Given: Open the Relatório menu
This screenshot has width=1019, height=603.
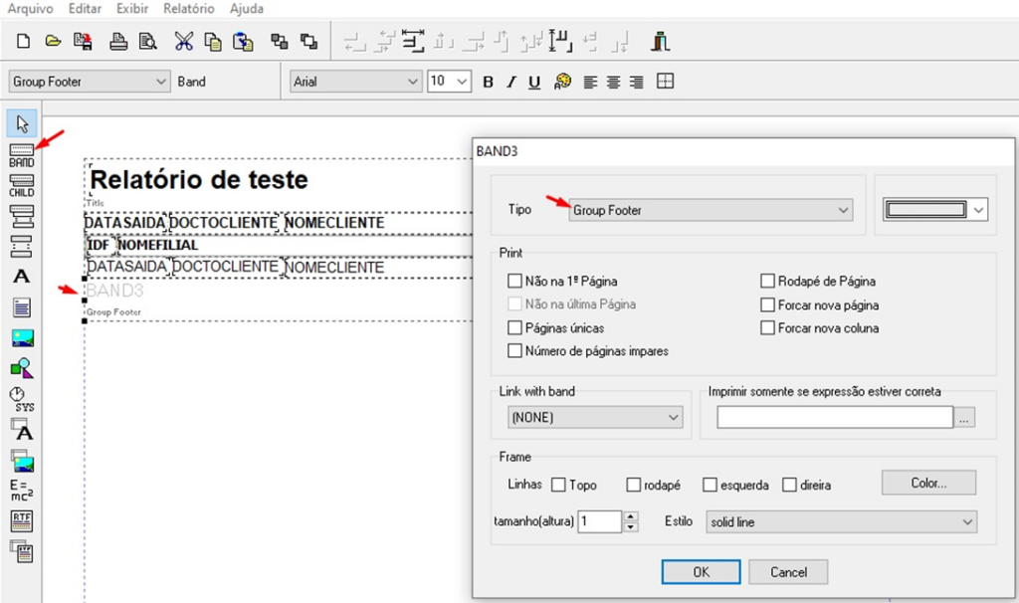Looking at the screenshot, I should pos(188,8).
